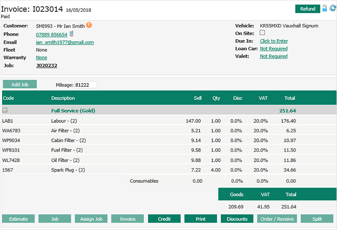
Task: Click the refresh icon at top right
Action: [x=332, y=9]
